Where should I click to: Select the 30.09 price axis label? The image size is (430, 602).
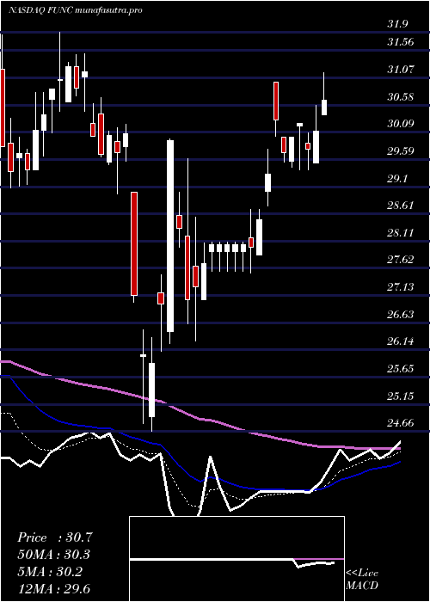tap(401, 124)
